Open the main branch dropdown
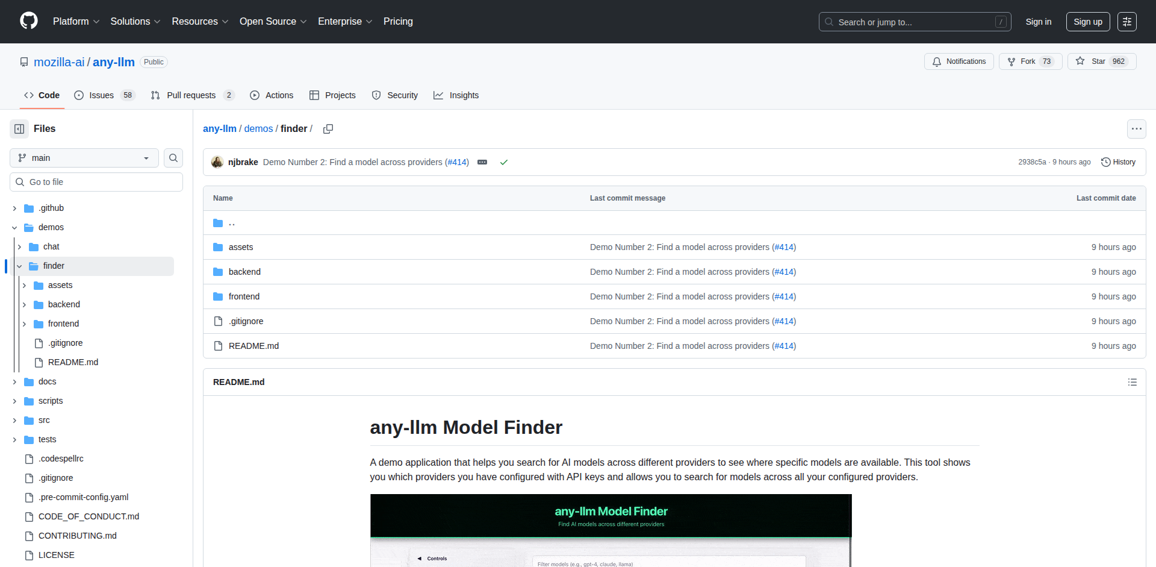The height and width of the screenshot is (567, 1156). (84, 158)
